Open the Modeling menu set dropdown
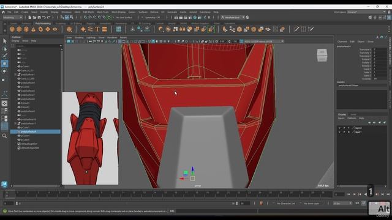 click(12, 18)
